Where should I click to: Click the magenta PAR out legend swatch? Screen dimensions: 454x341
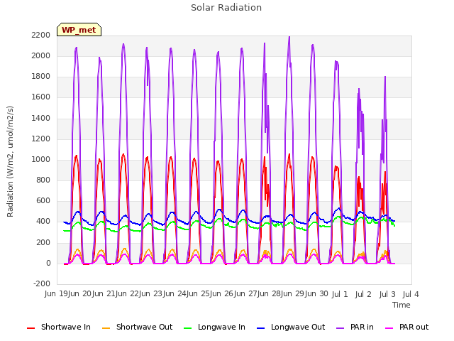click(x=389, y=328)
